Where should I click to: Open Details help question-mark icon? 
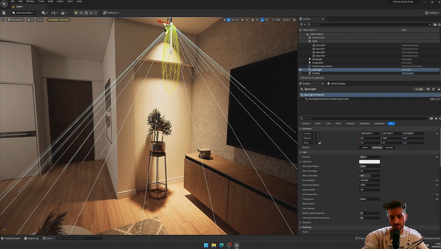pyautogui.click(x=433, y=89)
